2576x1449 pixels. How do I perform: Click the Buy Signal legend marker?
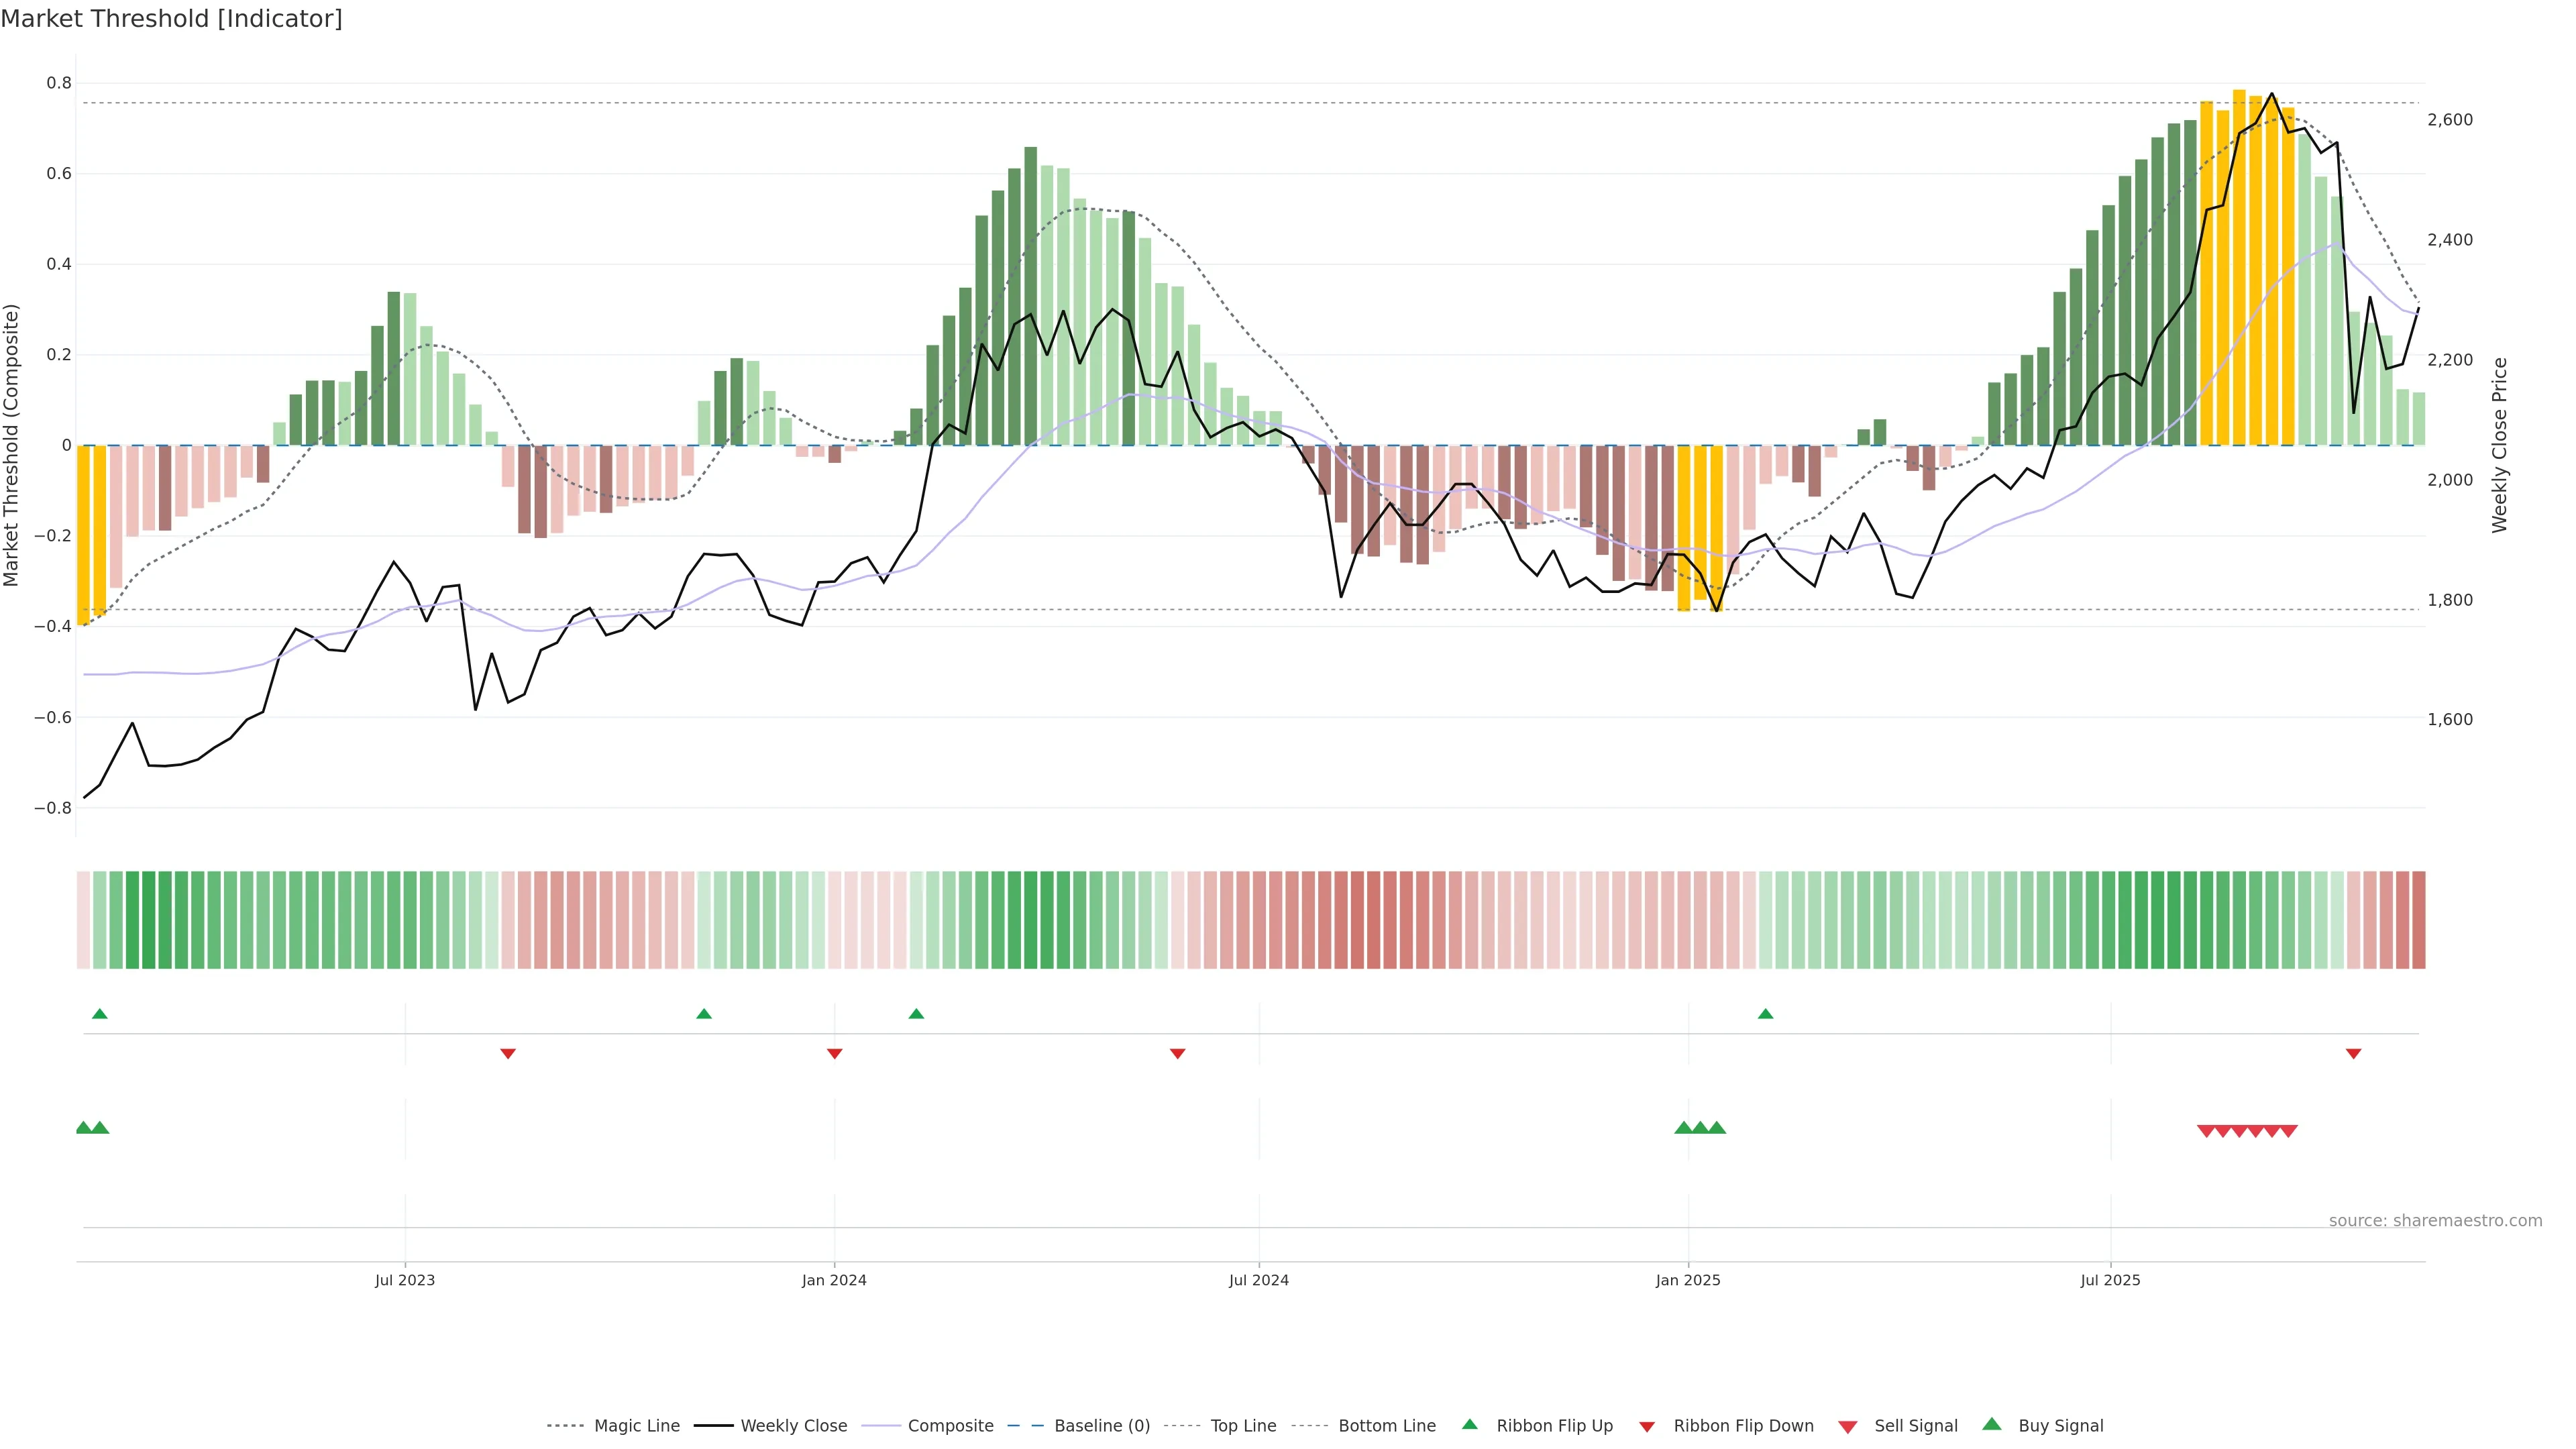(1991, 1424)
